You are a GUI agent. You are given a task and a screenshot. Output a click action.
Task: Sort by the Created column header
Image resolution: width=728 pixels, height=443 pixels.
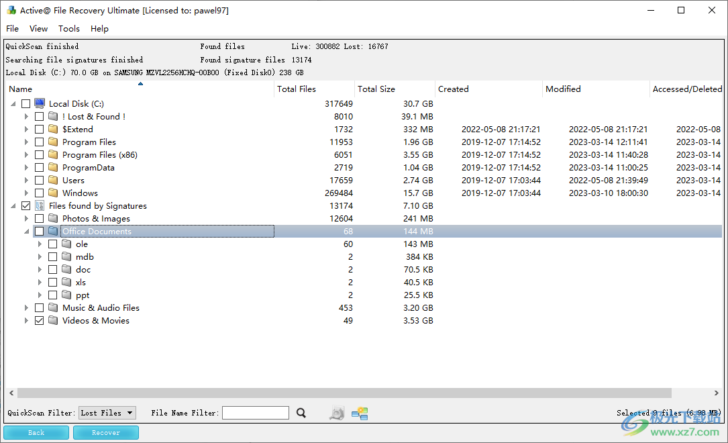tap(489, 89)
